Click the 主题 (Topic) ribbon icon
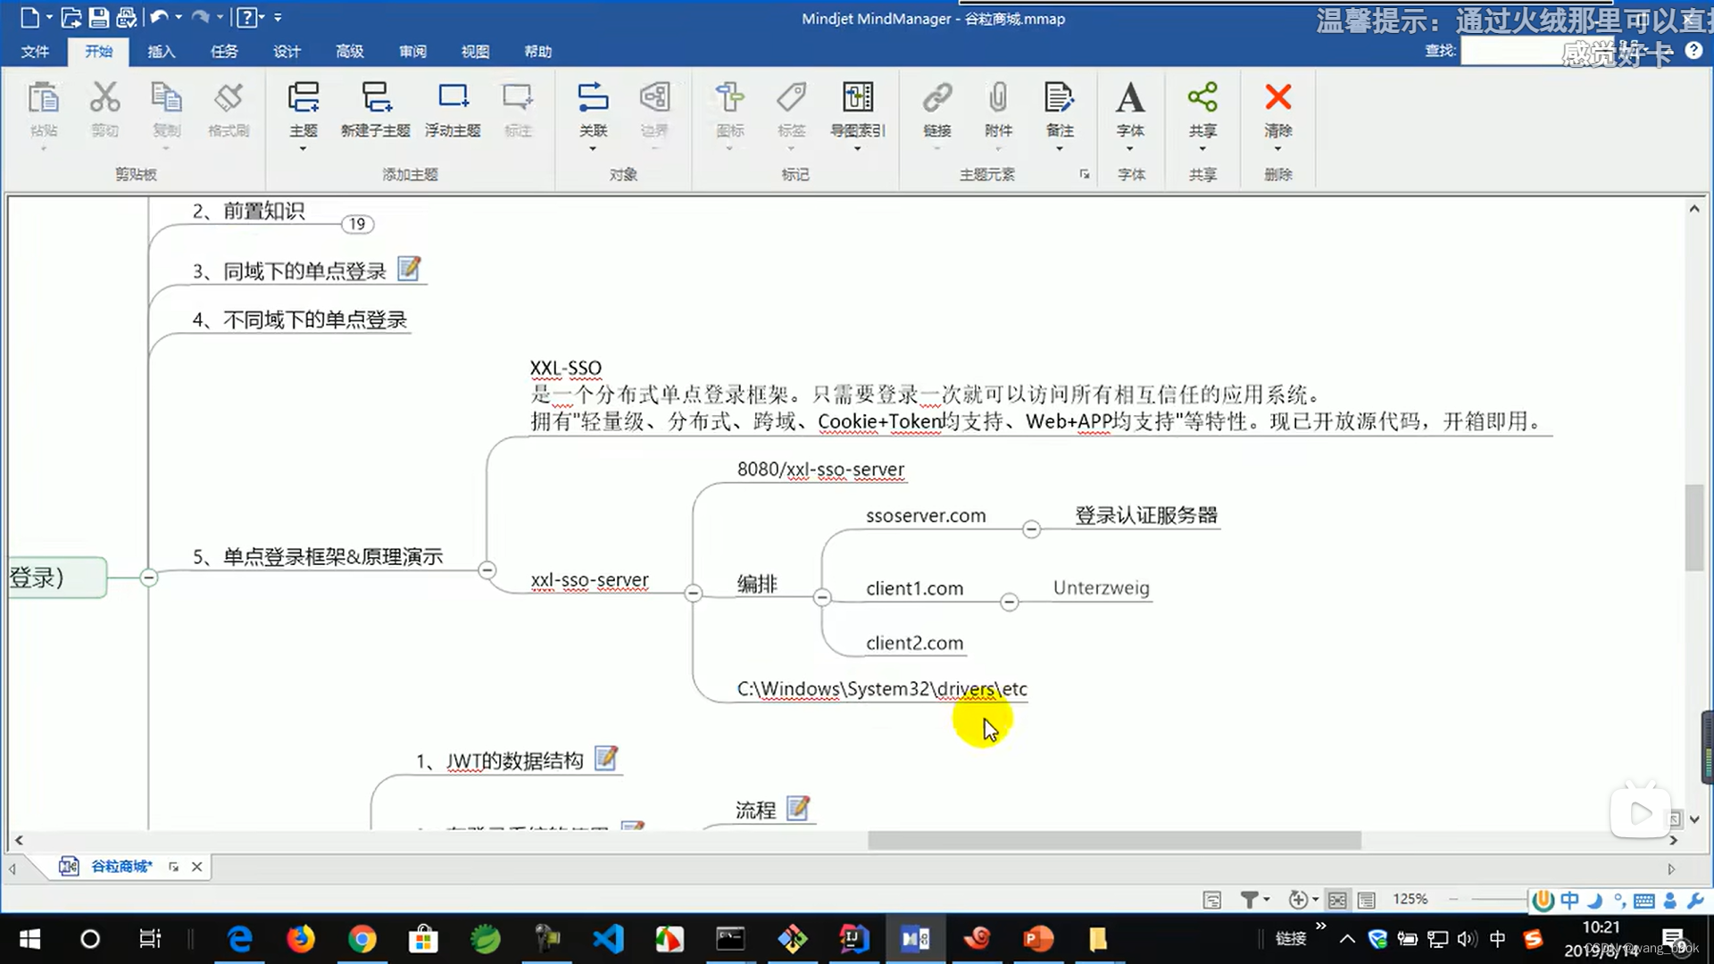Screen dimensions: 1714x964 tap(304, 98)
